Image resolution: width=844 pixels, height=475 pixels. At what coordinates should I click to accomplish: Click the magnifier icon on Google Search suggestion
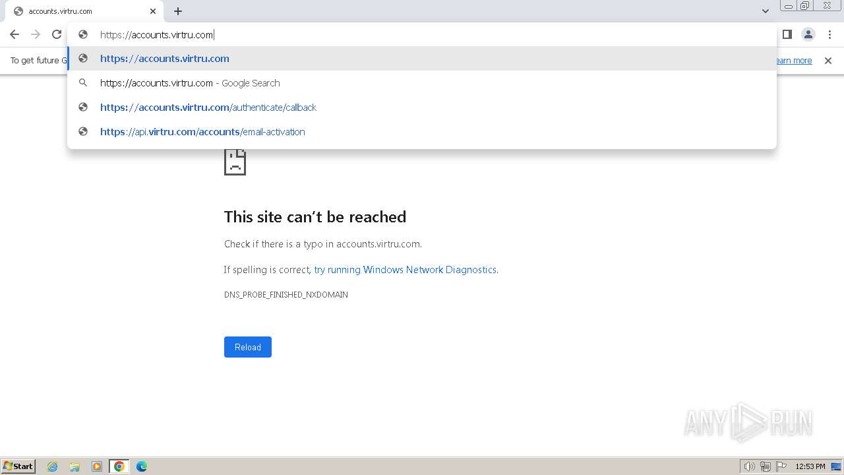click(x=83, y=82)
